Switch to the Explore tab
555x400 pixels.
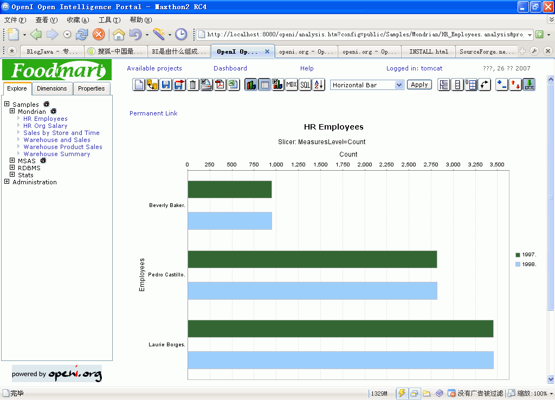click(x=17, y=88)
